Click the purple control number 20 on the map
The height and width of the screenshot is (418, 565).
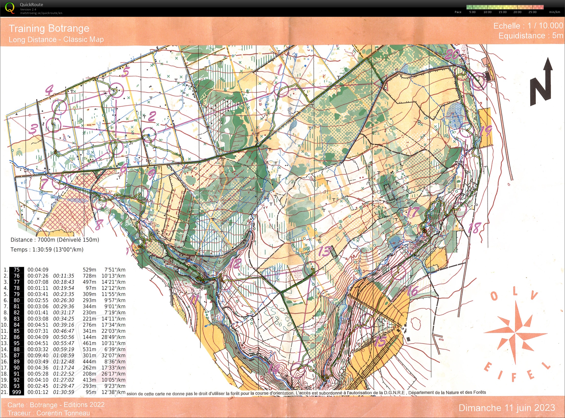452,54
